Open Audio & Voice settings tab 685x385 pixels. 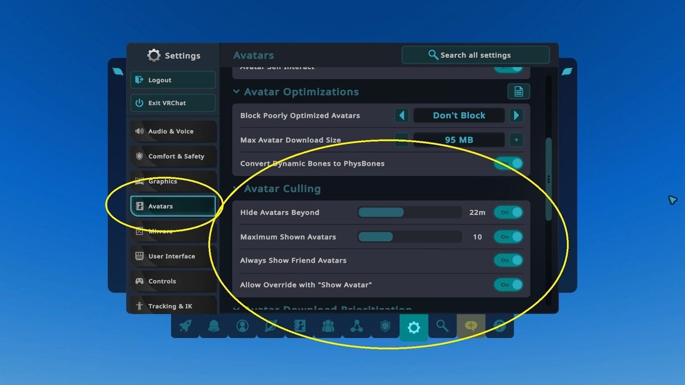point(174,131)
